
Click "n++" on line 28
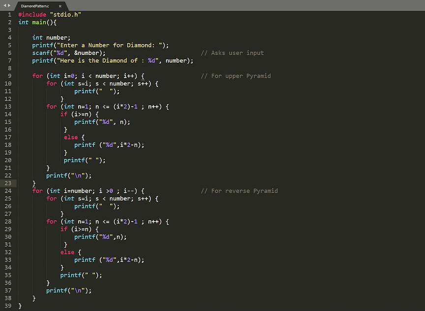153,222
